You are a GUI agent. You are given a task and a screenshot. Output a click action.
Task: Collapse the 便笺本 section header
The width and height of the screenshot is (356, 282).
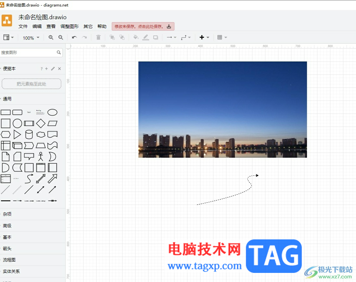coord(9,69)
